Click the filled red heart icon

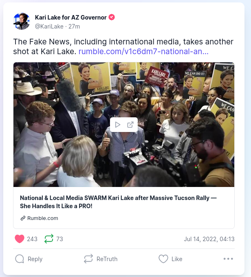pos(20,239)
